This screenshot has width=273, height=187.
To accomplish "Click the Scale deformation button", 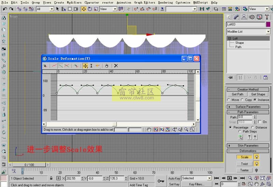I will [x=244, y=157].
